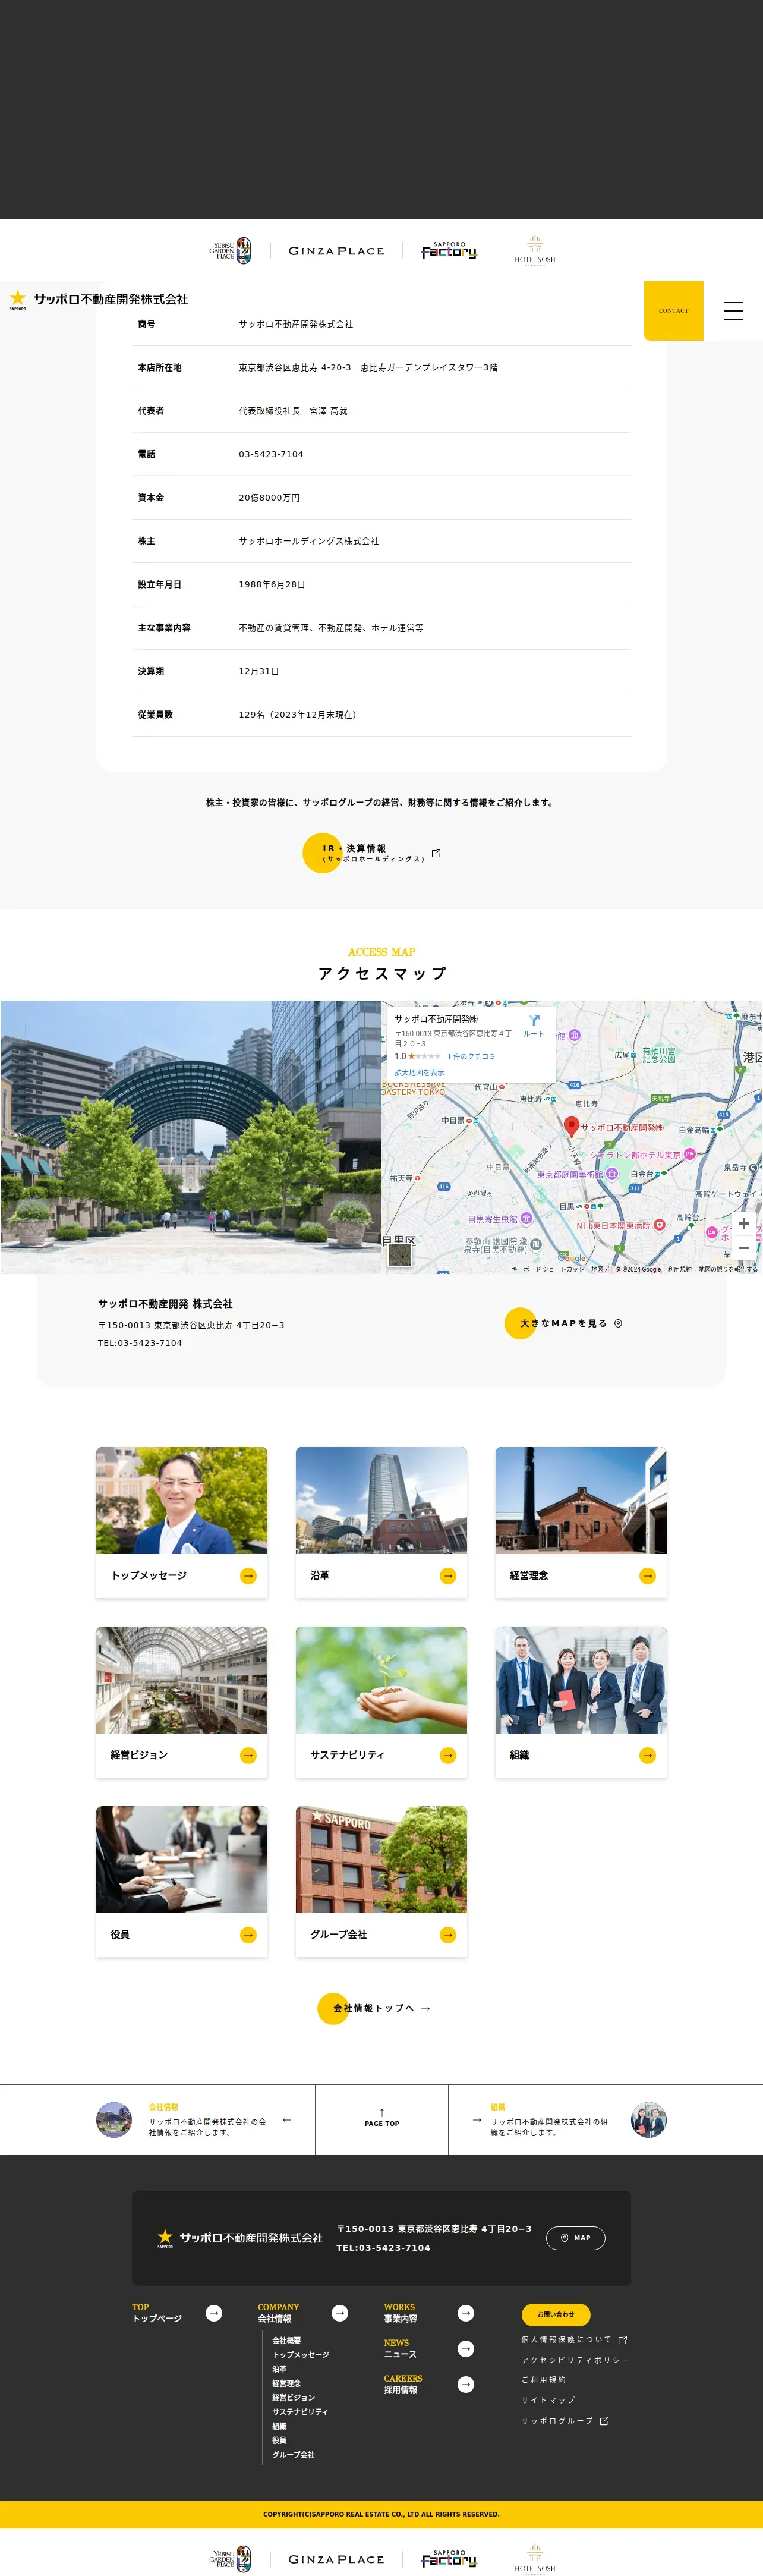
Task: Open footer submenu 会社概要
Action: (286, 2341)
